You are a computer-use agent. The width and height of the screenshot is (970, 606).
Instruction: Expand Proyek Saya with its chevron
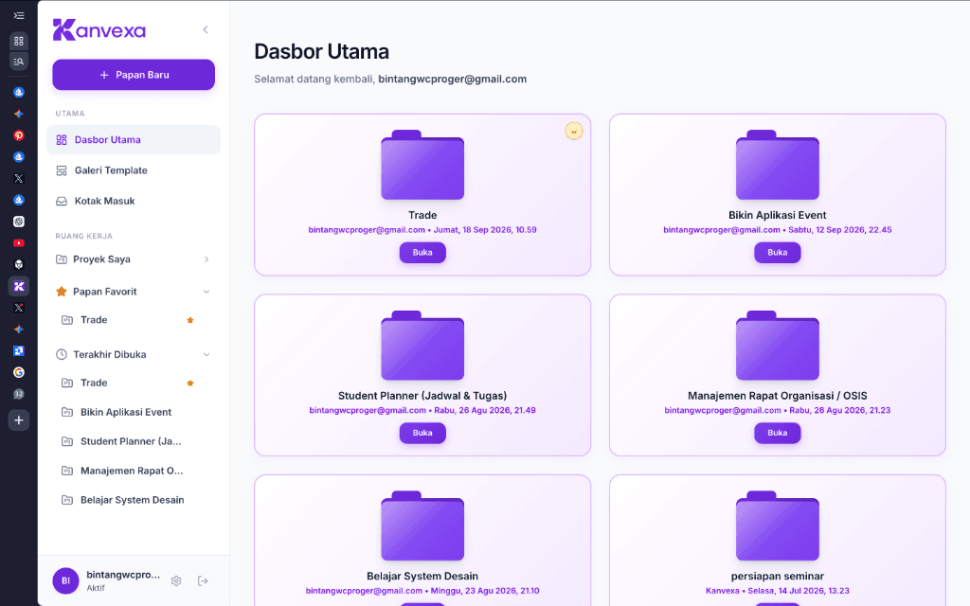click(x=207, y=259)
